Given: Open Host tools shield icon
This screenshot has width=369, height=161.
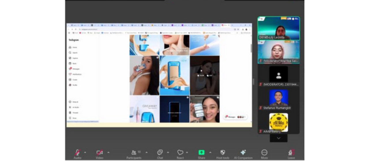Looking at the screenshot, I should coord(223,153).
